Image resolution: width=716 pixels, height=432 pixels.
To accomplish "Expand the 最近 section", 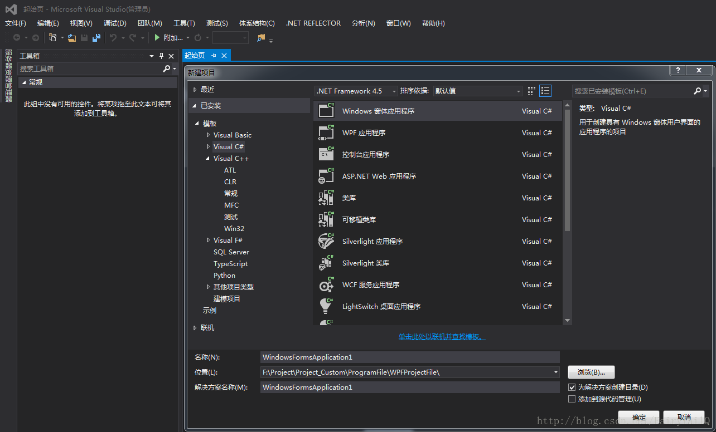I will click(x=195, y=89).
